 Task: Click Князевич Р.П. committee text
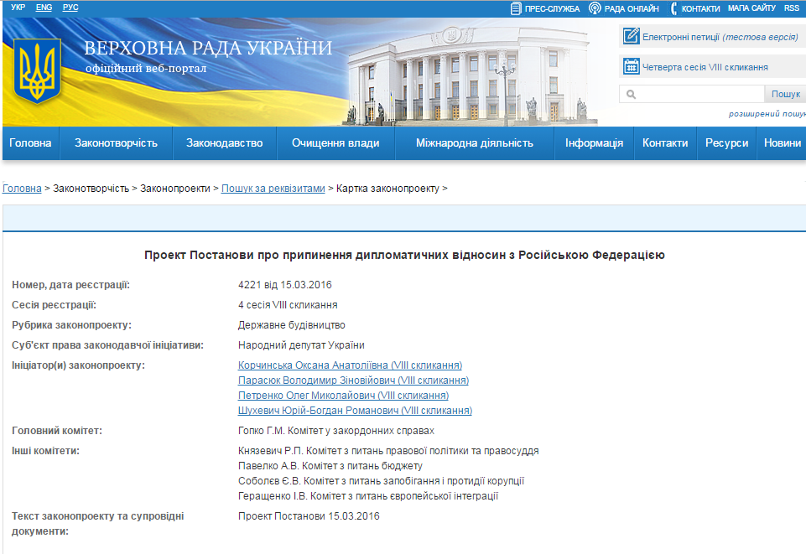(388, 451)
